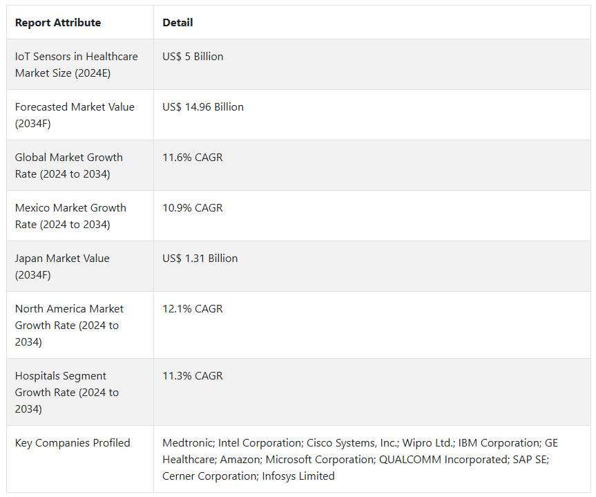Click the "Detail" column header

point(177,23)
